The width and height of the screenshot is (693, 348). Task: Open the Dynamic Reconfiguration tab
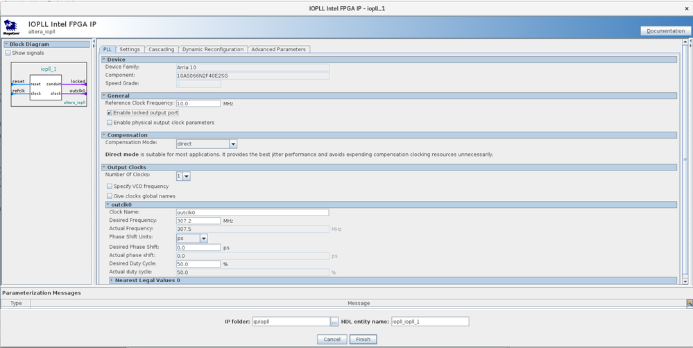pyautogui.click(x=213, y=49)
